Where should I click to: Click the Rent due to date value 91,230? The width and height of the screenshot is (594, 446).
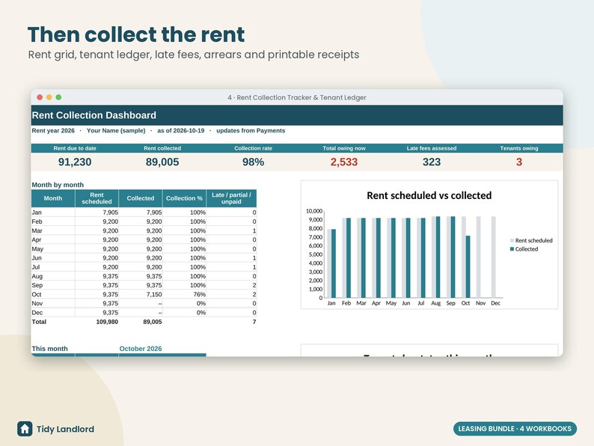click(75, 162)
